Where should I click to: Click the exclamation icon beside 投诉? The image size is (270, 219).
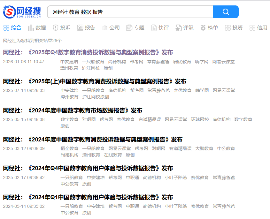click(55, 28)
